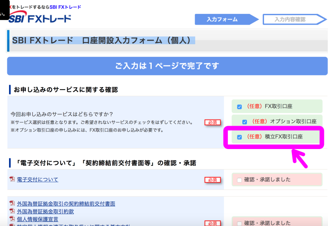Click the 今回お申し込みのサービスはどちらですか? question text
The width and height of the screenshot is (328, 226).
[x=62, y=114]
